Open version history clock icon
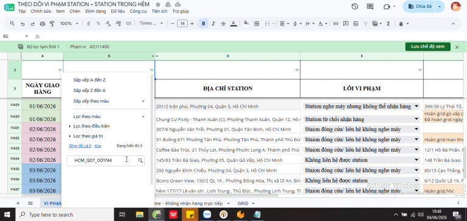Image resolution: width=467 pixels, height=221 pixels. 355,7
